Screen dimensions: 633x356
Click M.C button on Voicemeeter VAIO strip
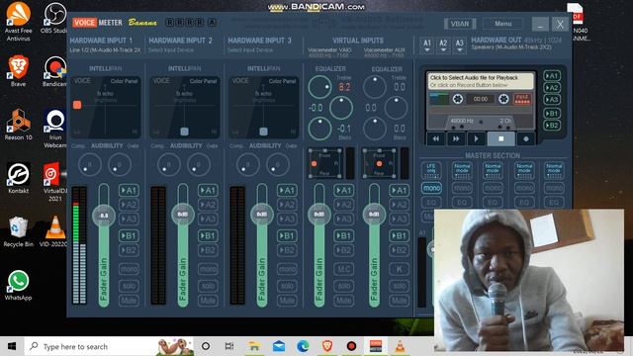[343, 269]
